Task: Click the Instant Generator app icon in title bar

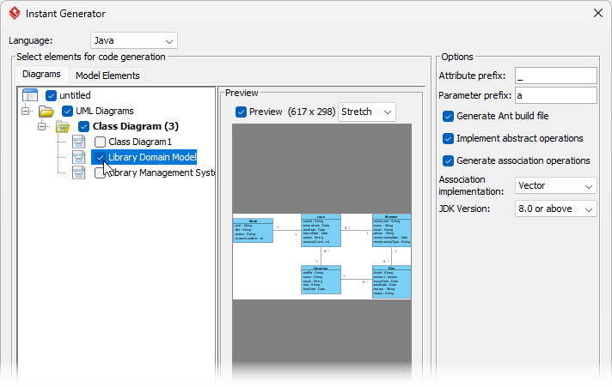Action: tap(13, 14)
